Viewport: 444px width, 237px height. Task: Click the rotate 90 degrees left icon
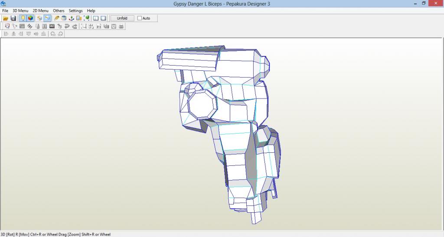point(53,34)
